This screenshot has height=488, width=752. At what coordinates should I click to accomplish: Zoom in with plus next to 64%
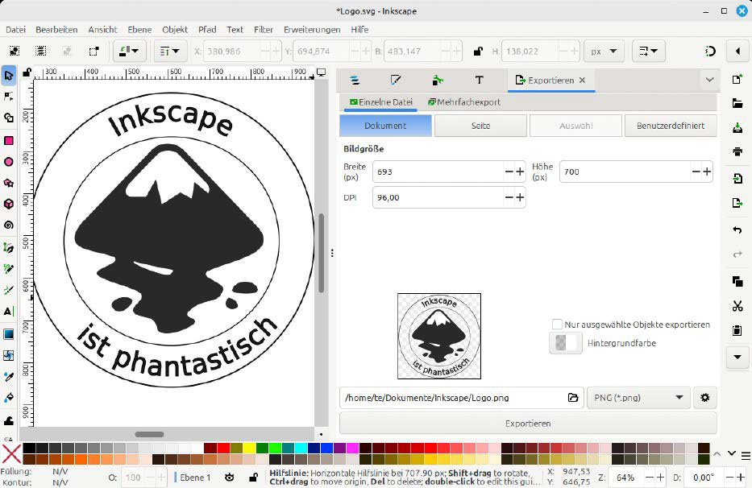click(660, 478)
